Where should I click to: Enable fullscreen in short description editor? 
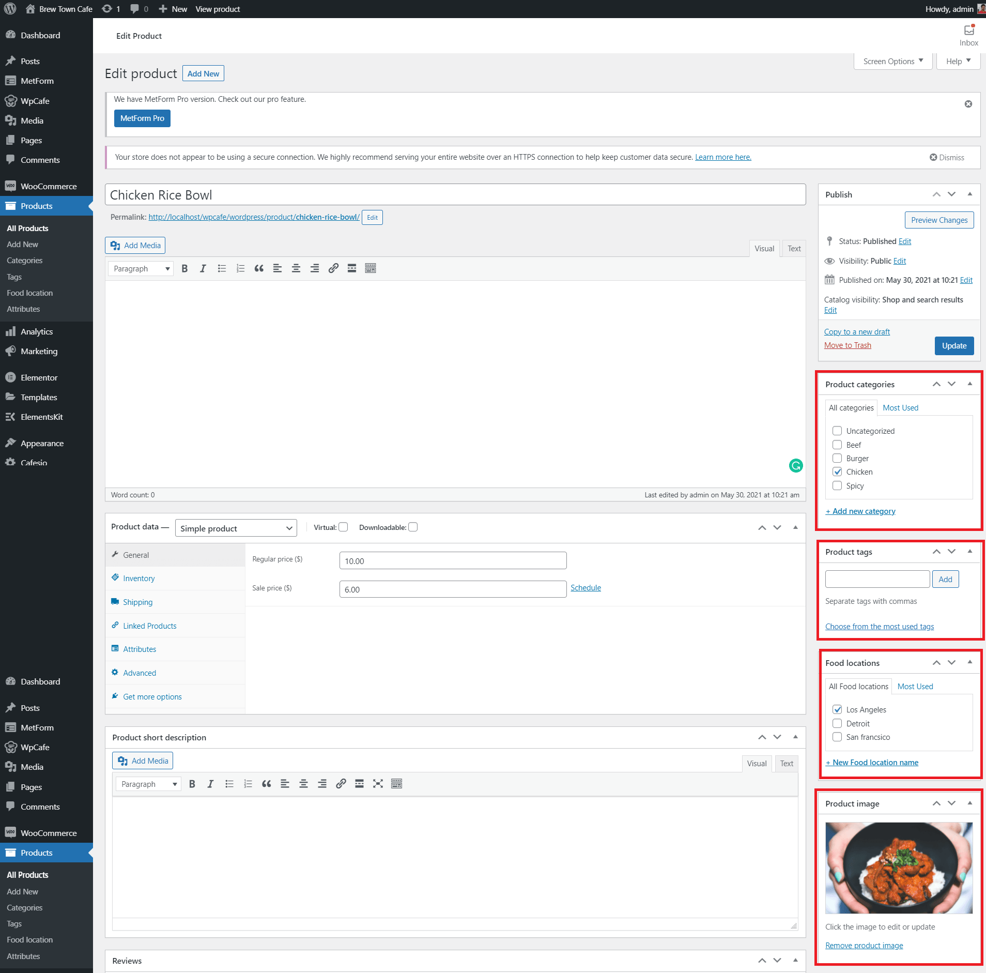[x=378, y=784]
